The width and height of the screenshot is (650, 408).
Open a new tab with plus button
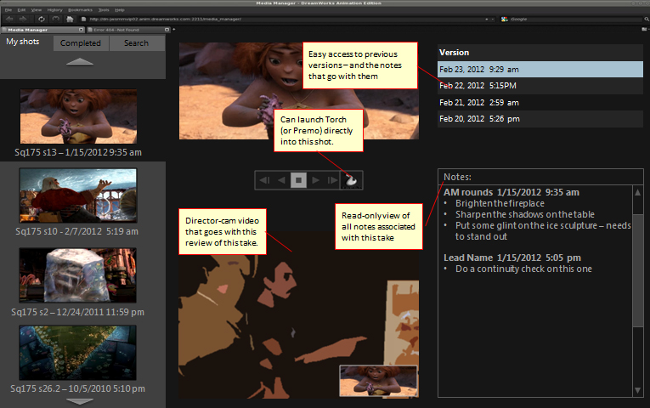click(174, 30)
